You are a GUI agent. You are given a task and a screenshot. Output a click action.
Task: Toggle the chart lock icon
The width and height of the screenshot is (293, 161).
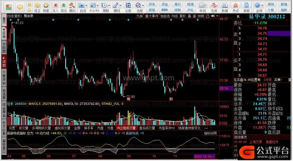click(x=208, y=16)
